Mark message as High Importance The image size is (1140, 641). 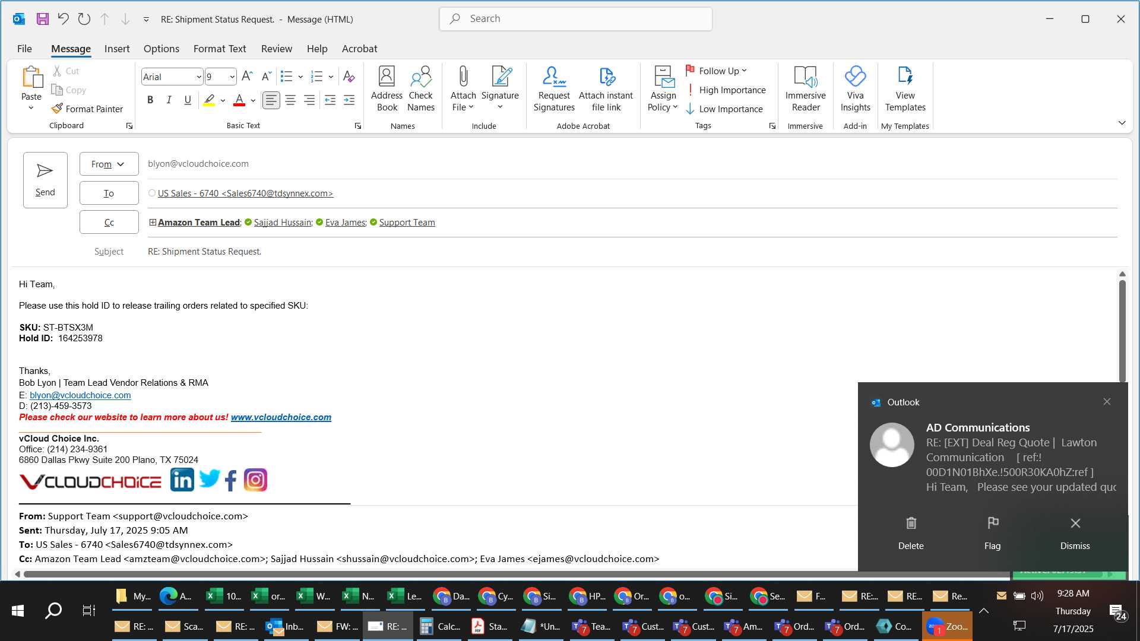pyautogui.click(x=726, y=90)
